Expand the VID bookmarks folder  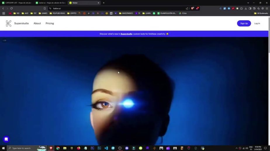(x=16, y=13)
